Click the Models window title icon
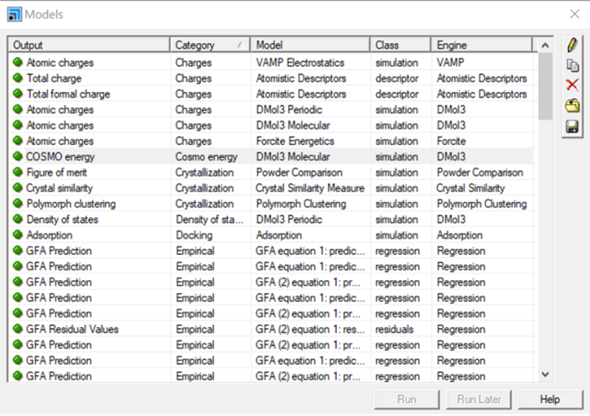This screenshot has width=590, height=416. (x=14, y=14)
